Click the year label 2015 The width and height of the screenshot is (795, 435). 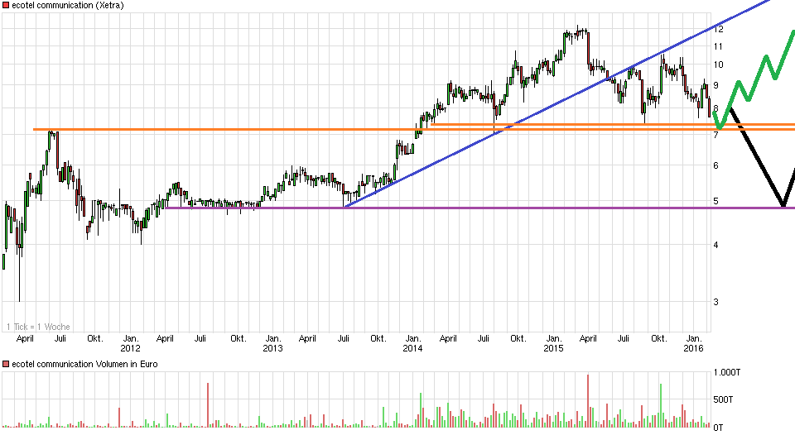(554, 348)
